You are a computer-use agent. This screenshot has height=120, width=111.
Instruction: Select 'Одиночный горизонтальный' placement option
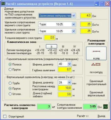coord(96,83)
